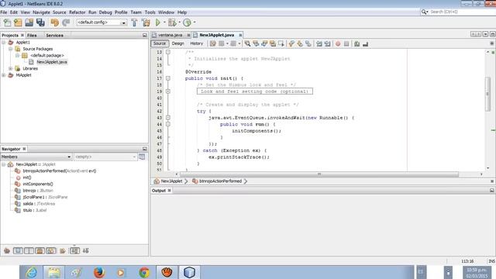The image size is (496, 279).
Task: Toggle Sort by Source navigator icon
Action: pos(86,251)
